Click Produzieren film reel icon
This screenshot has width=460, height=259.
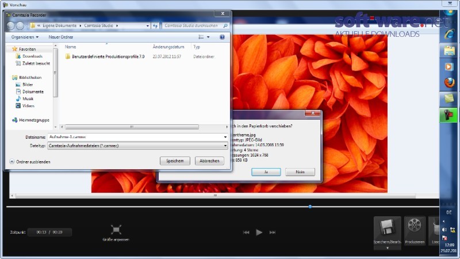coord(415,226)
